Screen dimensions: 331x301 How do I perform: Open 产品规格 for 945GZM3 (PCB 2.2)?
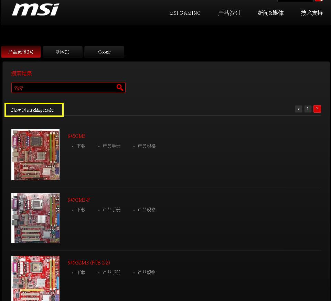coord(147,272)
